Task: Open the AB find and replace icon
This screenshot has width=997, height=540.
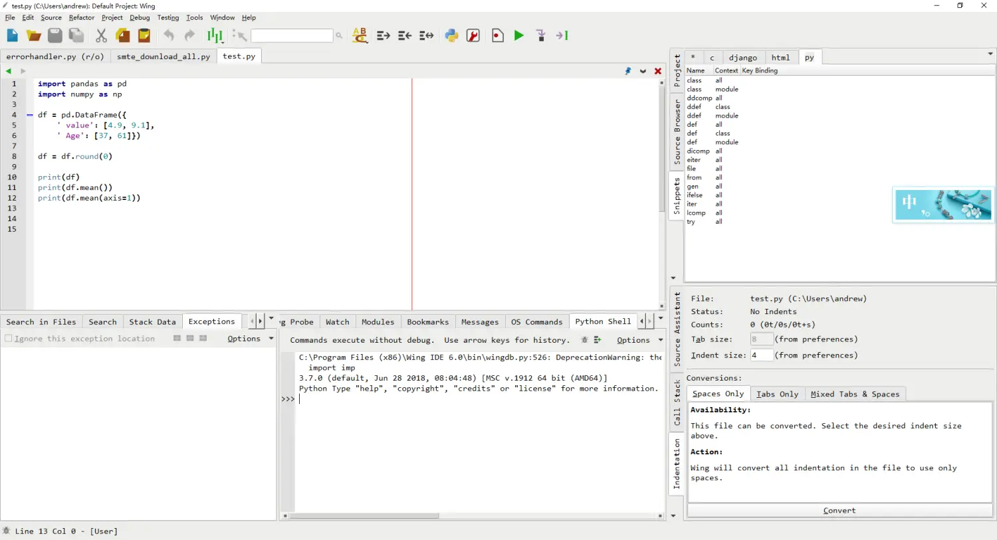Action: (x=360, y=36)
